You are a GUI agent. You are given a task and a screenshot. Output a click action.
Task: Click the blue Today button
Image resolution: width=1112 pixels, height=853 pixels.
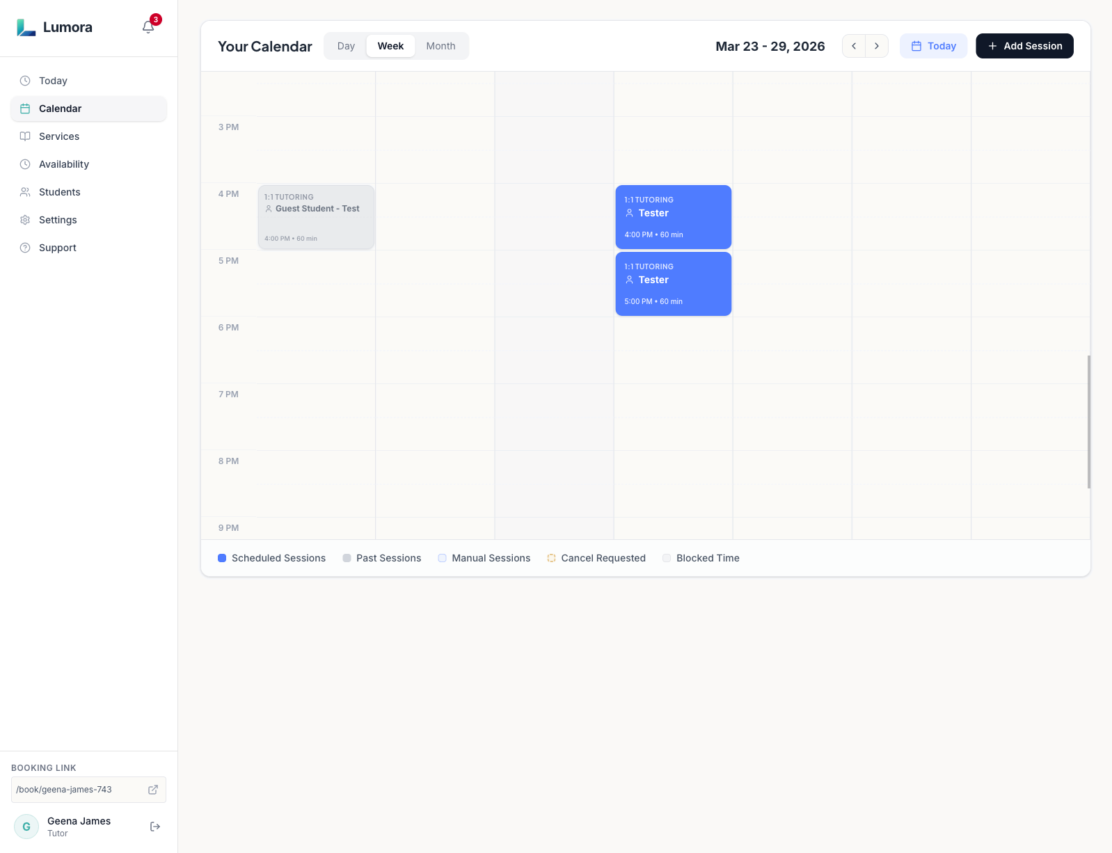pos(933,46)
